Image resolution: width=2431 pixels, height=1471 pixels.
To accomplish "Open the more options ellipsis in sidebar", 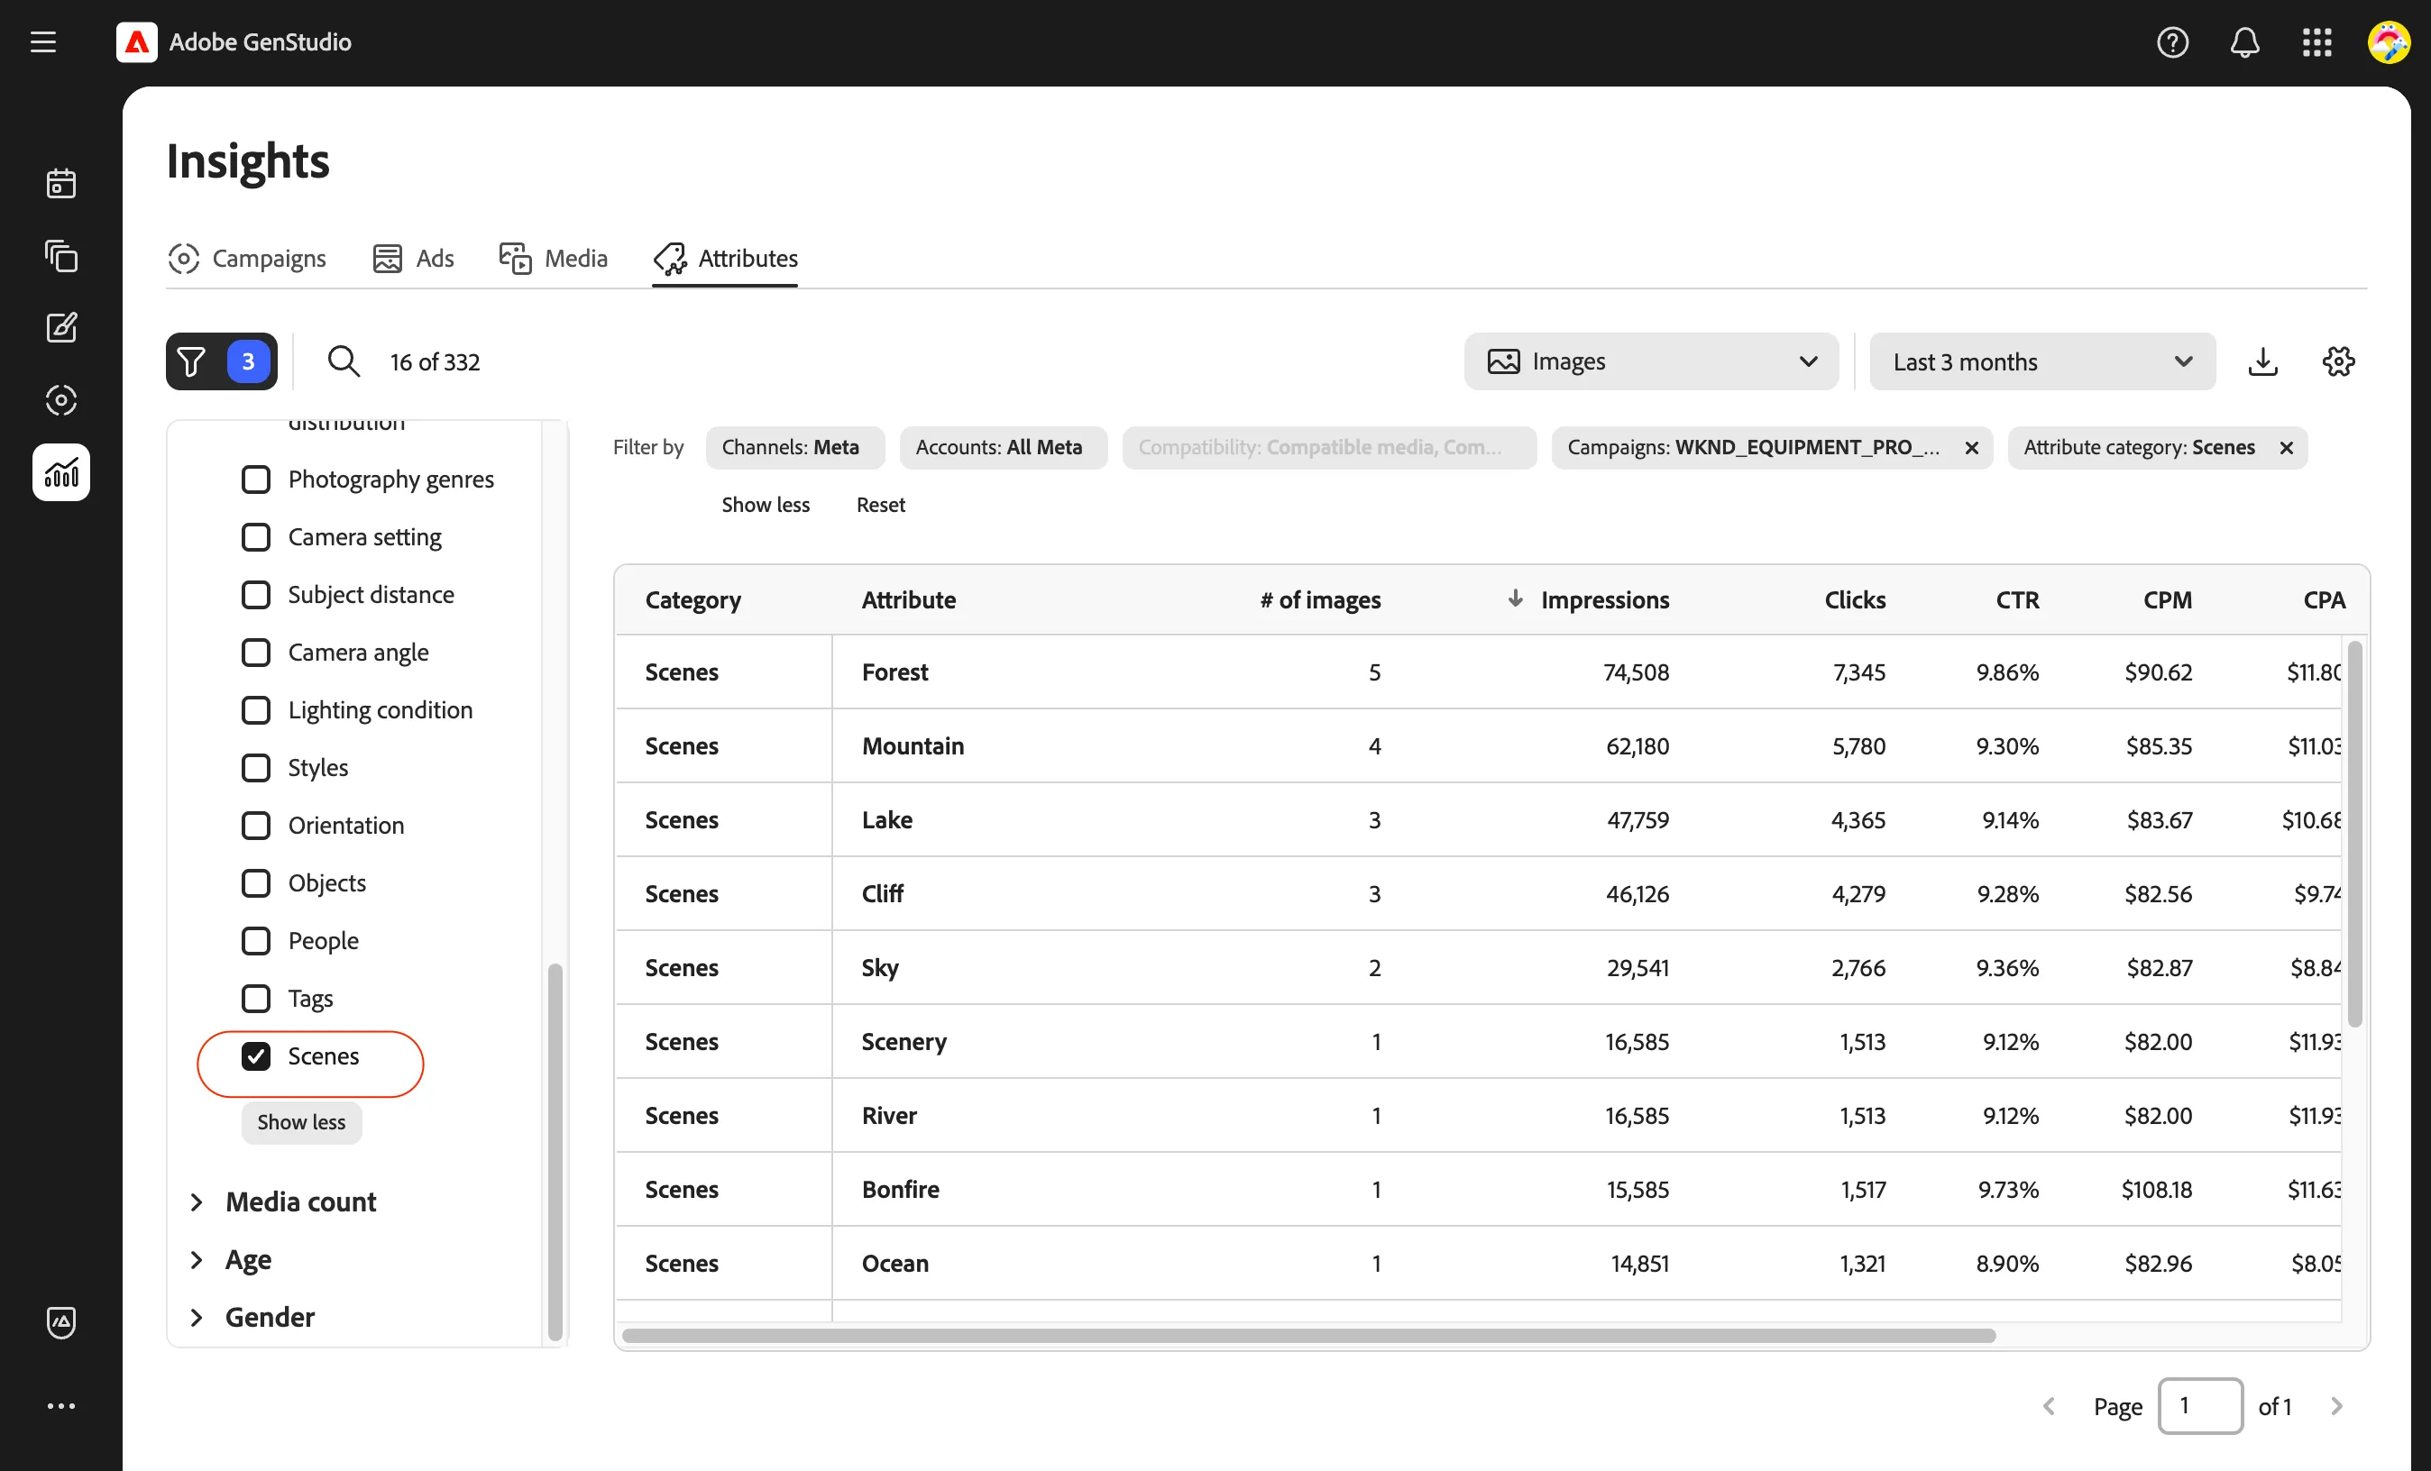I will 61,1405.
